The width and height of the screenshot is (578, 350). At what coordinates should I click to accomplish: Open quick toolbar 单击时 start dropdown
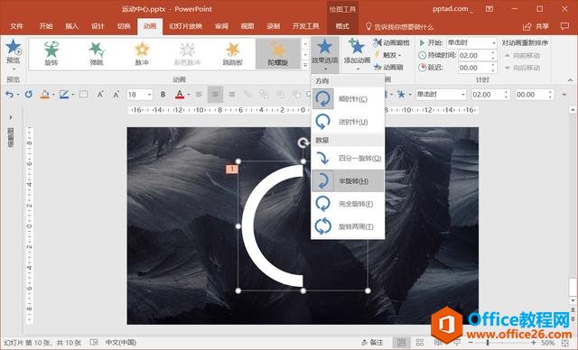coord(441,95)
